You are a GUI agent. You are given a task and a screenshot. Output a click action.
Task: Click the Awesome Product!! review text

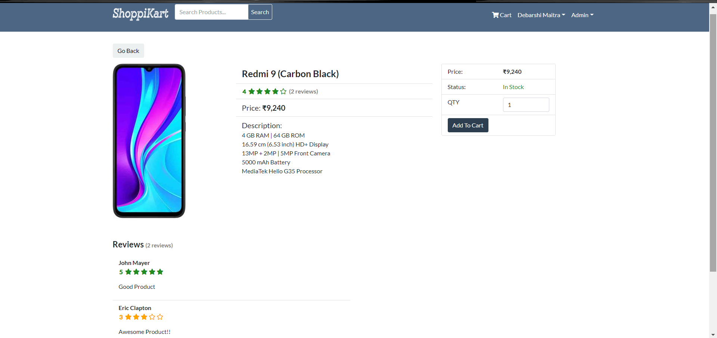pyautogui.click(x=145, y=332)
